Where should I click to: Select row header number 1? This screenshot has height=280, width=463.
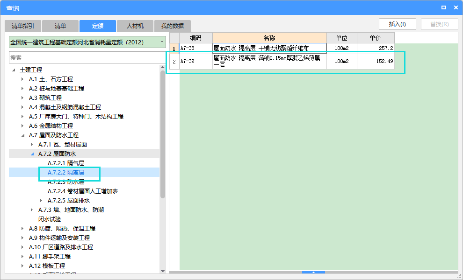click(x=174, y=49)
